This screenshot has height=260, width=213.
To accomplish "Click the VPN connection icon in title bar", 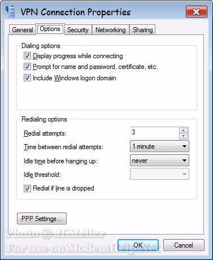I will (10, 12).
